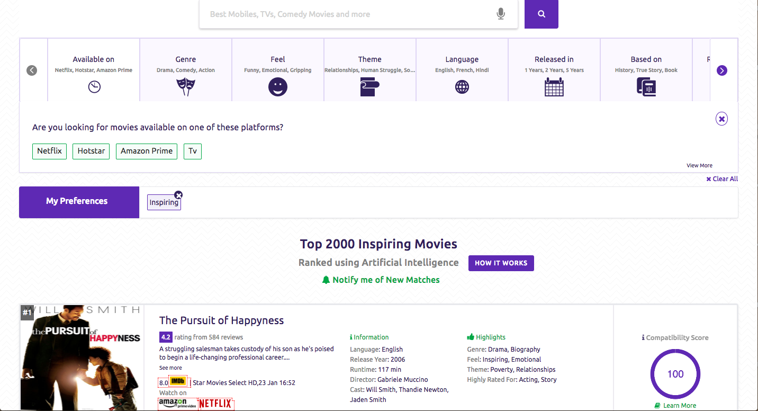Open the Theme filter tab
The image size is (758, 411).
[370, 69]
